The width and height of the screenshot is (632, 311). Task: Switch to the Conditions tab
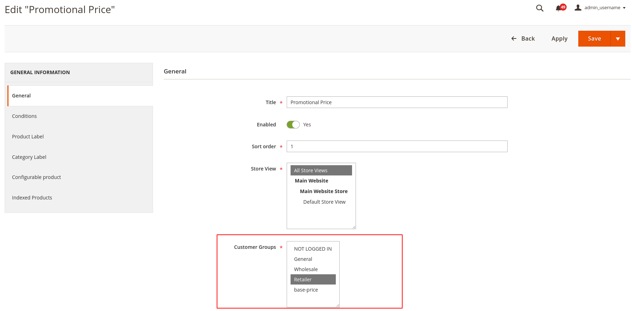tap(24, 116)
